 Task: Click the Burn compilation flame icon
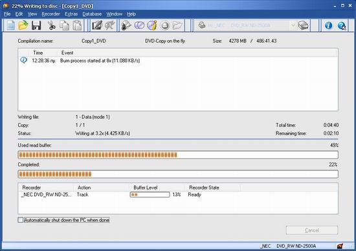[x=126, y=25]
